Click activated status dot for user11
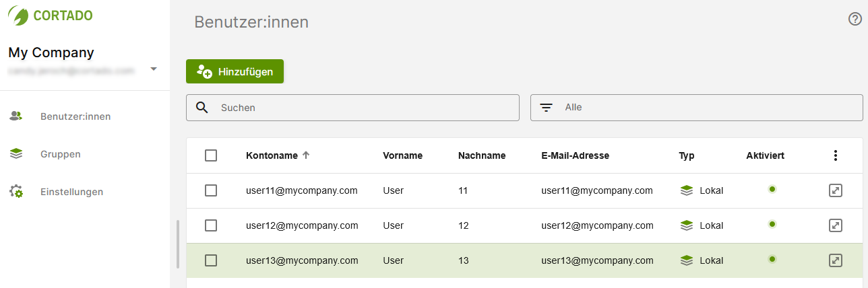This screenshot has width=868, height=288. [x=772, y=189]
